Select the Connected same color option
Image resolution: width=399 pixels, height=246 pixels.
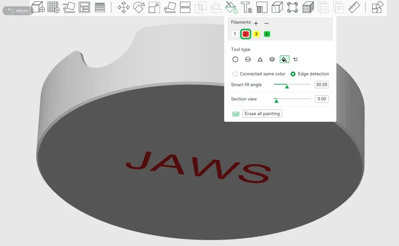pos(259,74)
